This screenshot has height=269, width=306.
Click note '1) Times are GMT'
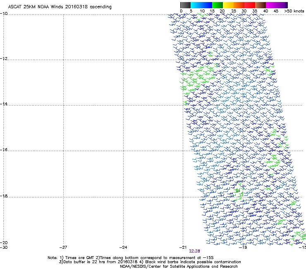(77, 258)
